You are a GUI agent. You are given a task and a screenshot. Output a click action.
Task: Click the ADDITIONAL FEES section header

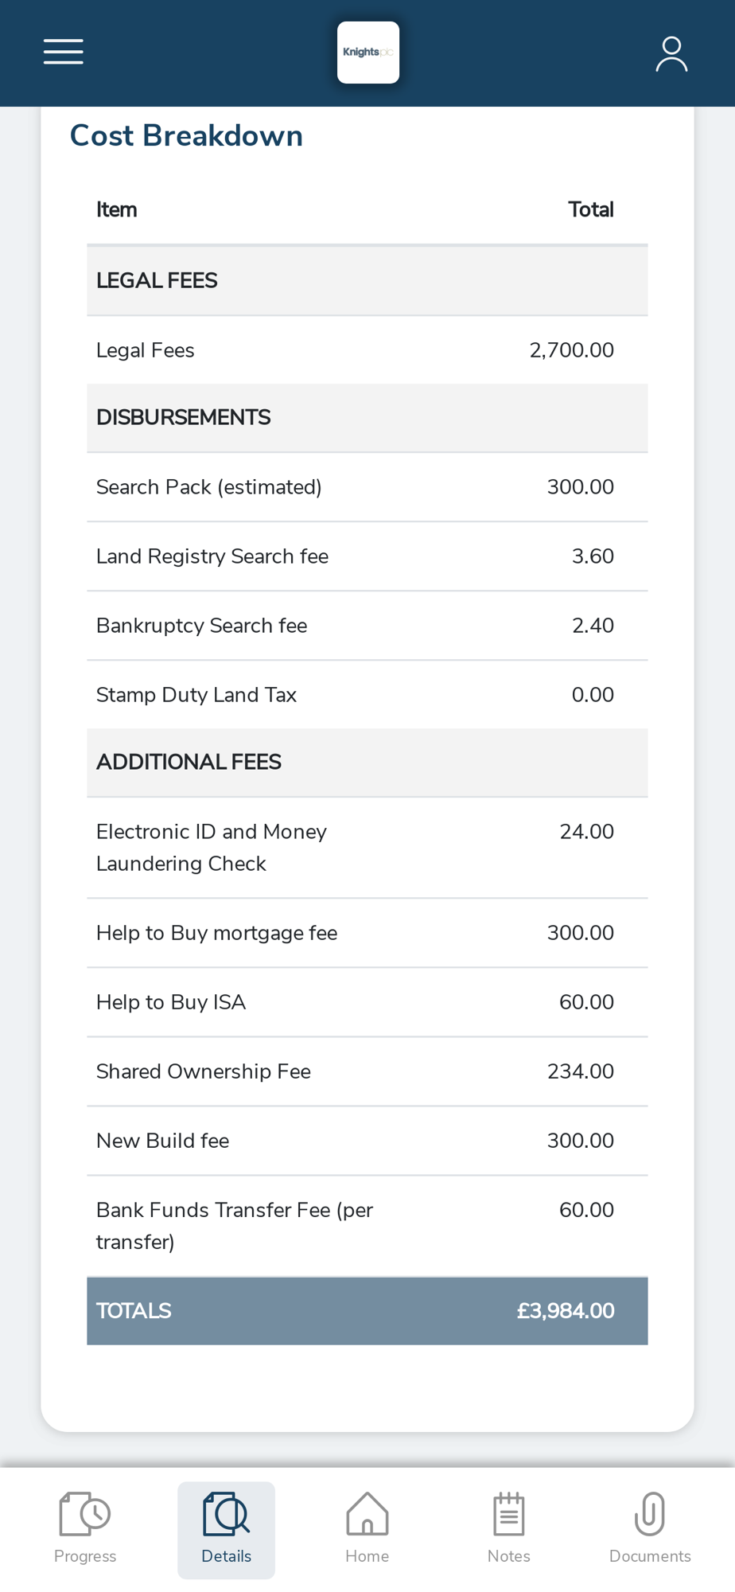(367, 763)
